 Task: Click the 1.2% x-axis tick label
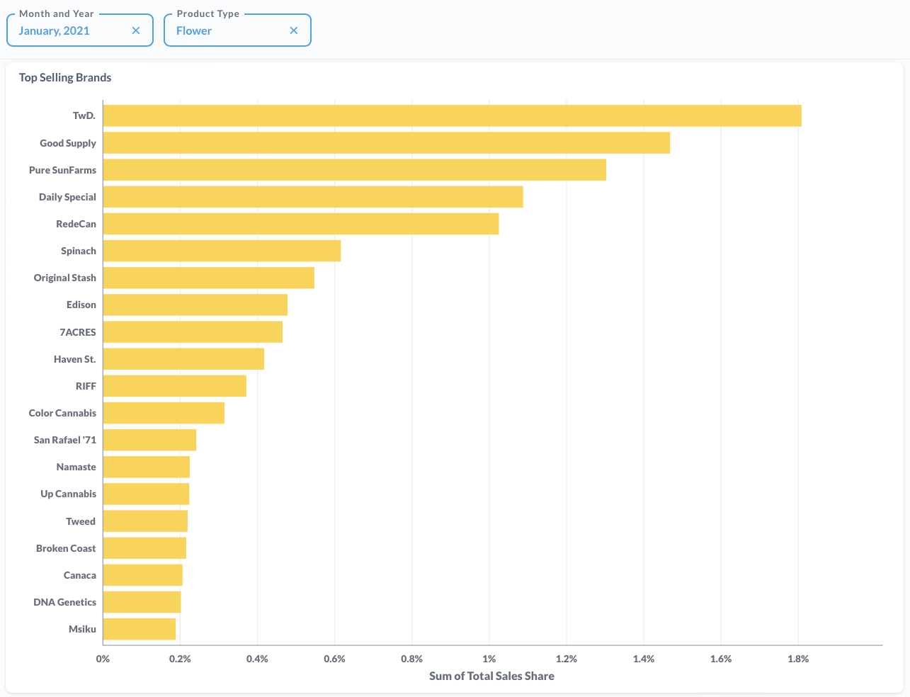click(x=566, y=659)
